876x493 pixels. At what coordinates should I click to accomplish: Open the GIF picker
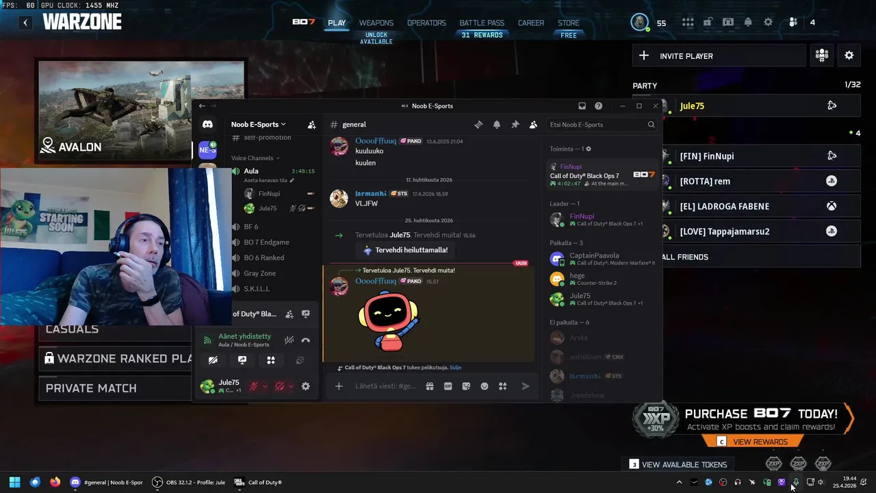coord(448,386)
